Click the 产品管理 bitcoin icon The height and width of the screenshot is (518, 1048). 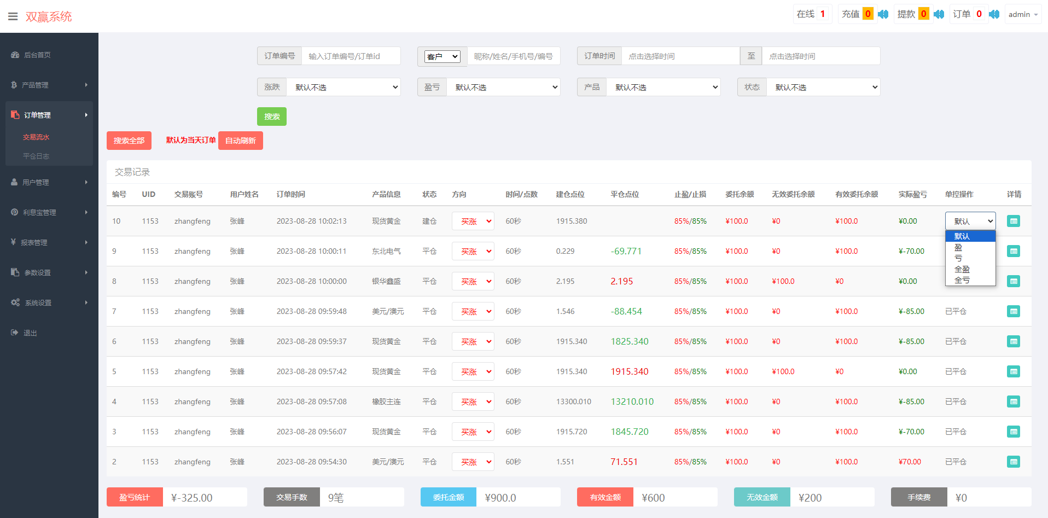(x=14, y=85)
